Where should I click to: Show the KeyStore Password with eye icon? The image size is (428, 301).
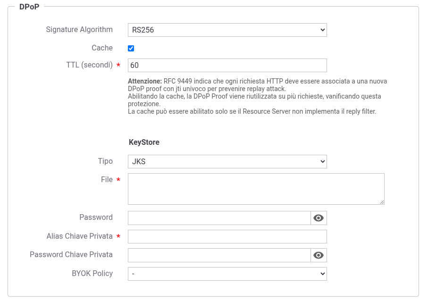(319, 217)
